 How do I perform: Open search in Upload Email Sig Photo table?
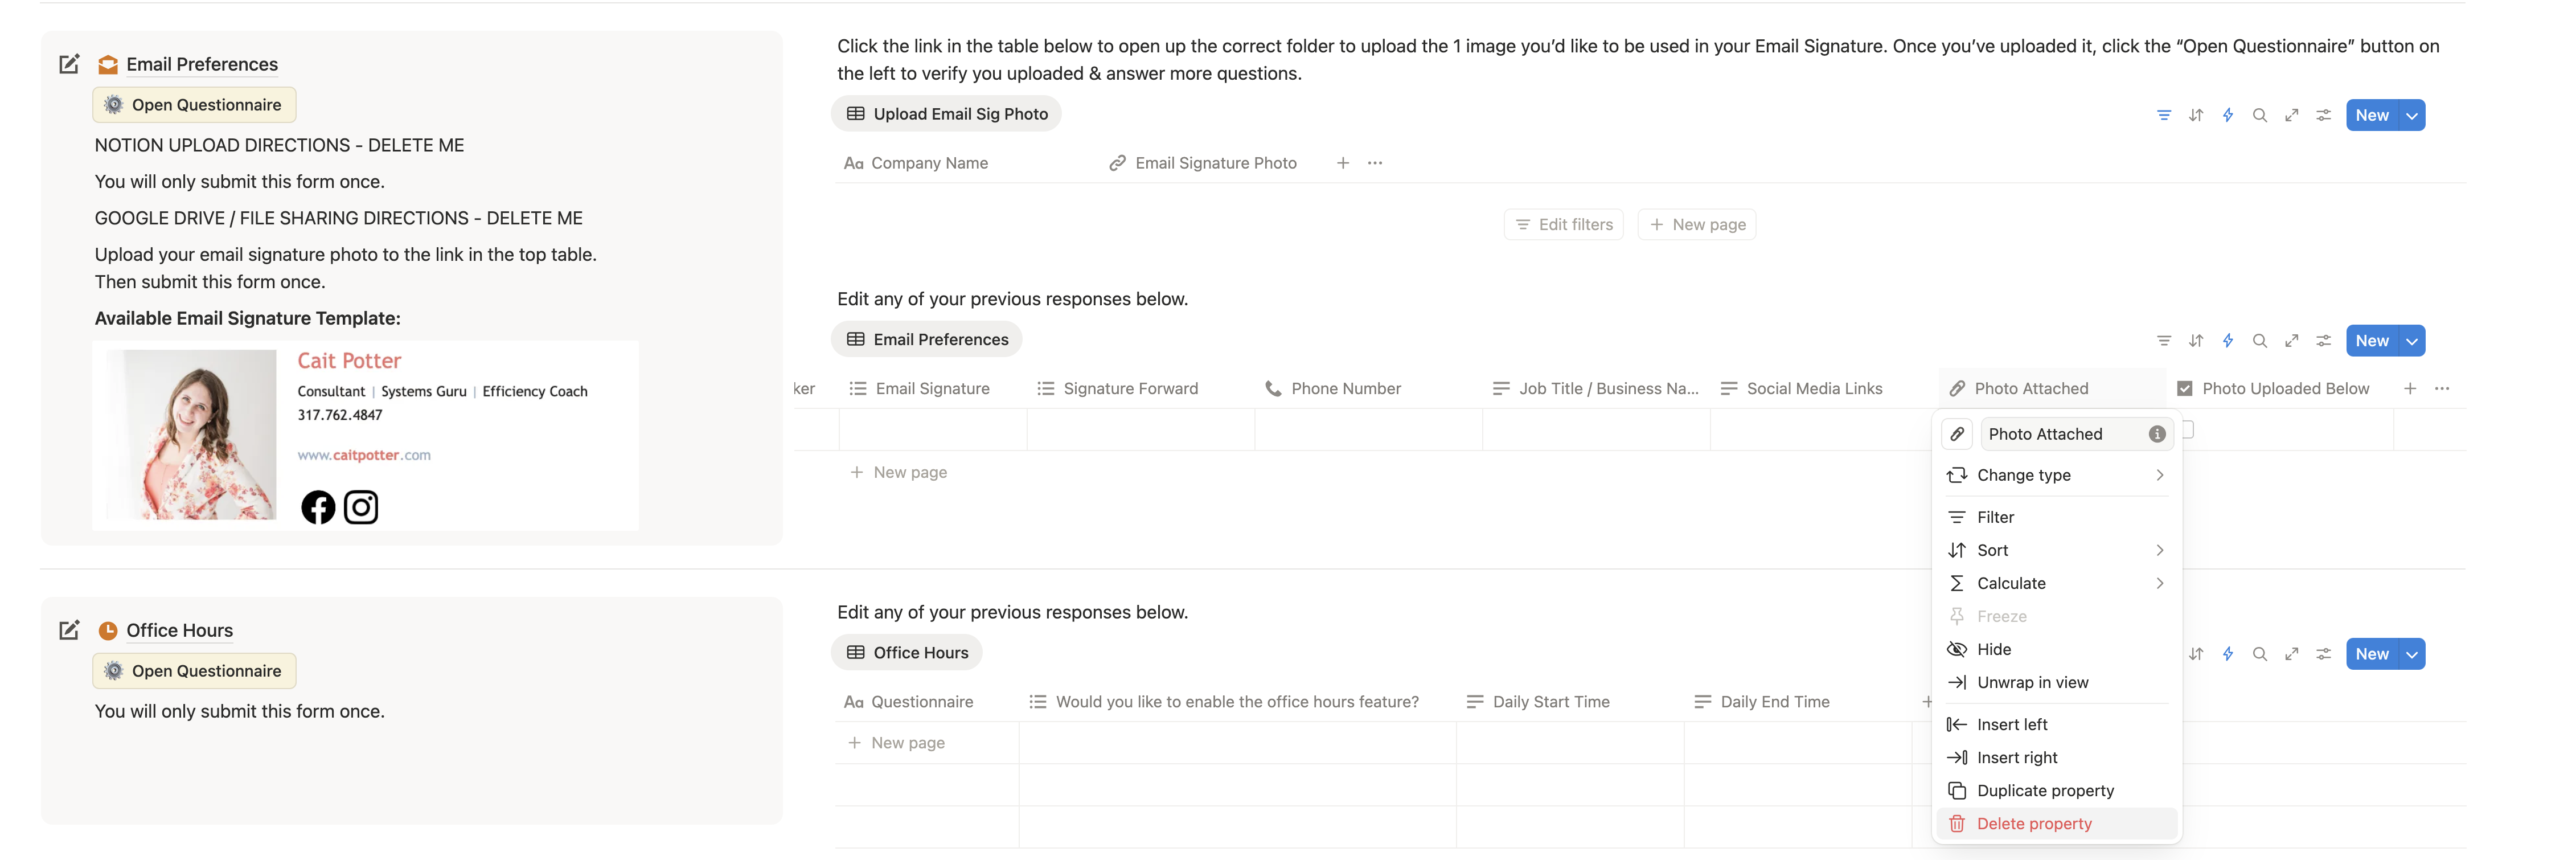click(2259, 115)
